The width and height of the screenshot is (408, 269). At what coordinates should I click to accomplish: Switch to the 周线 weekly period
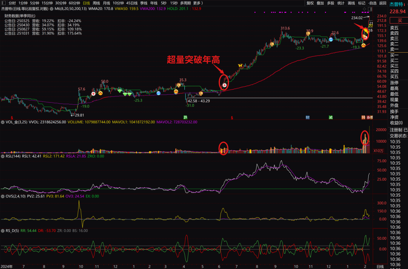[x=96, y=3]
